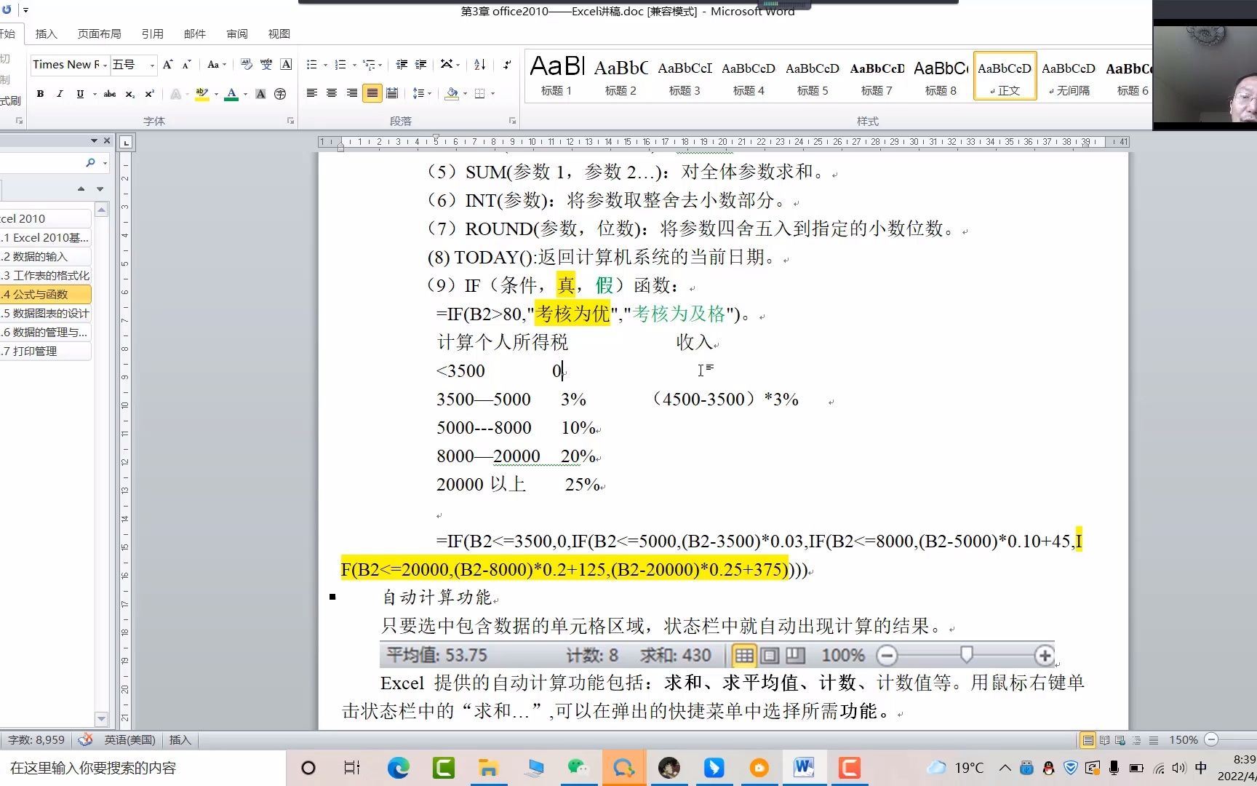Open the font name dropdown
Image resolution: width=1257 pixels, height=786 pixels.
point(105,65)
